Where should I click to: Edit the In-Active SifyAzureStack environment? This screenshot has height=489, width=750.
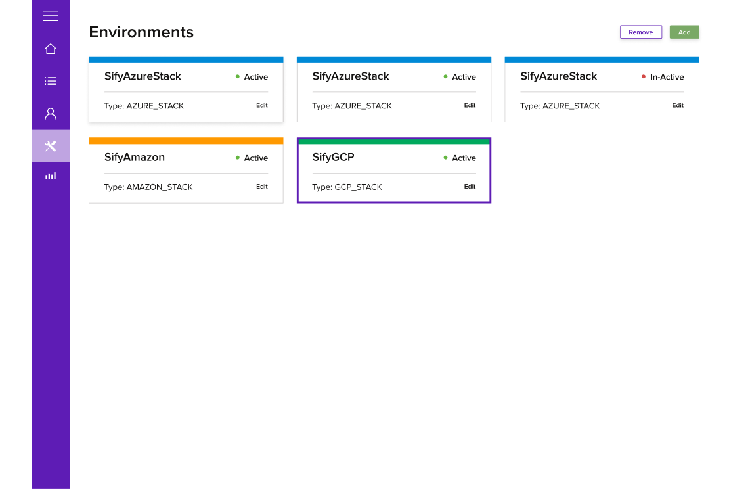678,105
